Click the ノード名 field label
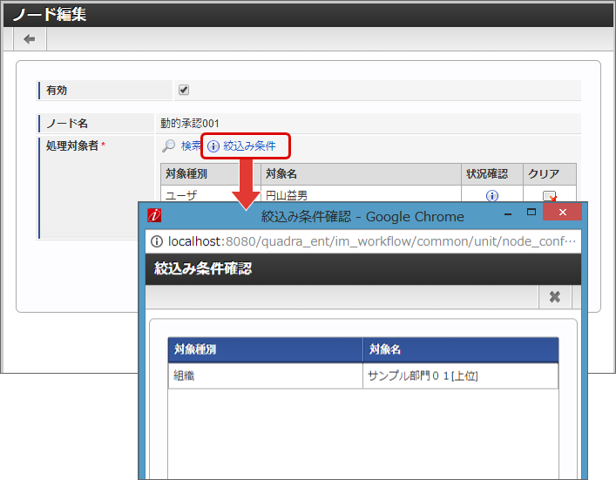 [x=67, y=124]
